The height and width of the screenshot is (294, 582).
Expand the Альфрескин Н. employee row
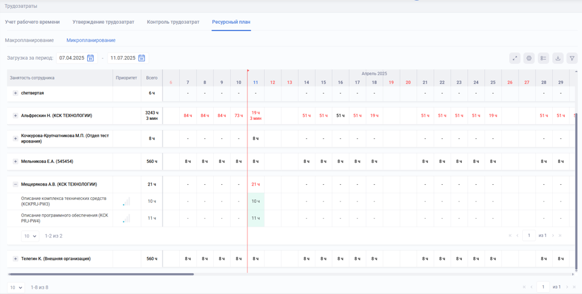coord(16,116)
